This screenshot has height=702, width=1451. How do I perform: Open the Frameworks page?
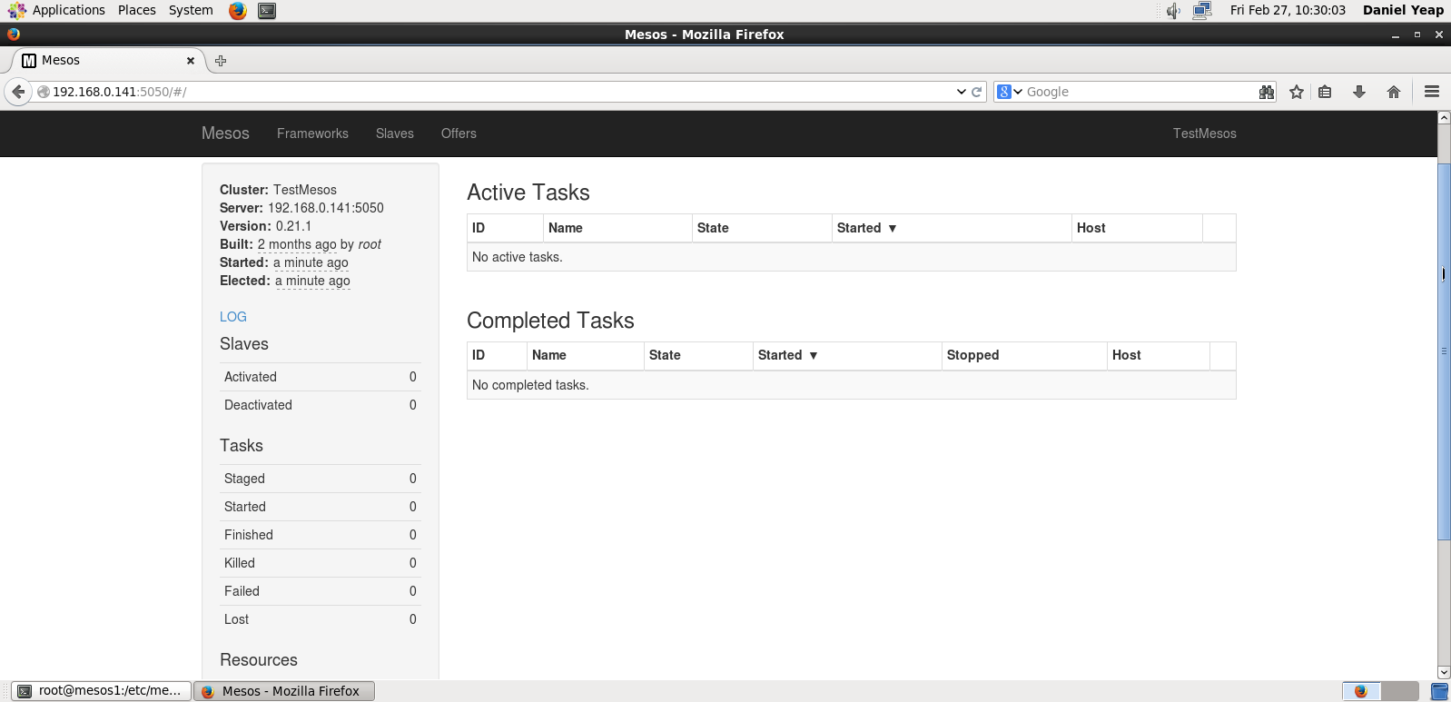312,133
